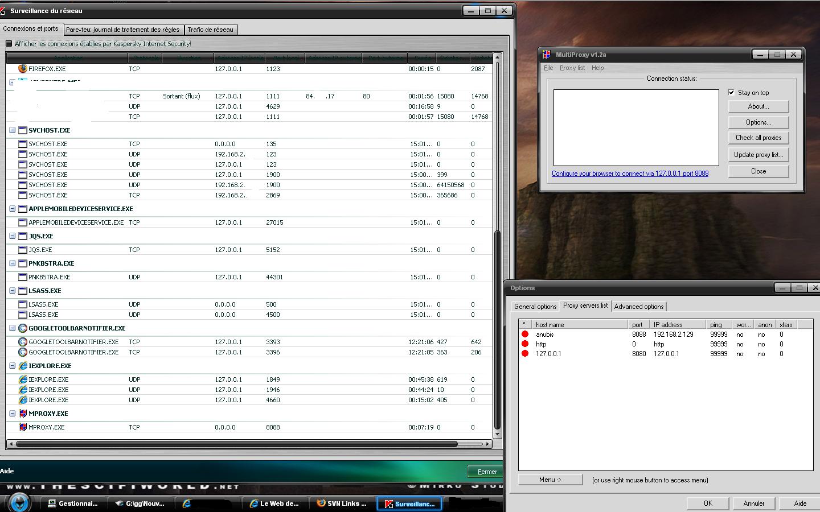The height and width of the screenshot is (512, 820).
Task: Click the Firefox icon in the connection list
Action: (x=23, y=68)
